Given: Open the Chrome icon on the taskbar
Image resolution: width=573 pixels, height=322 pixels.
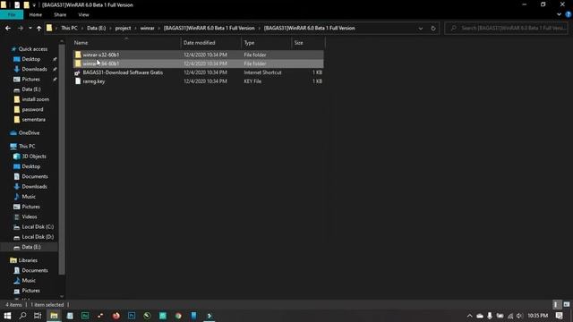Looking at the screenshot, I should (x=178, y=316).
